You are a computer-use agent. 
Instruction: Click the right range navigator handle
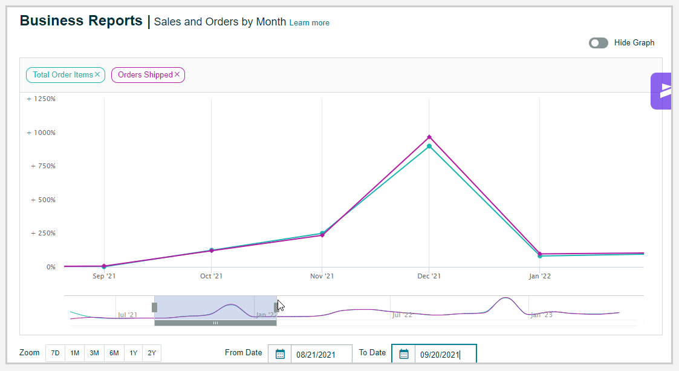tap(276, 307)
